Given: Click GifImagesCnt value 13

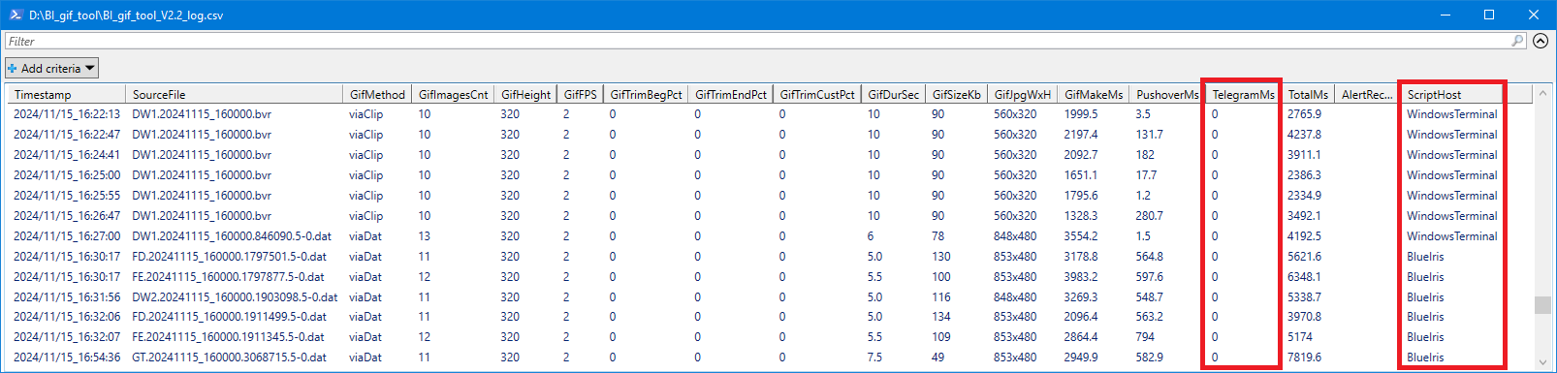Looking at the screenshot, I should (424, 235).
